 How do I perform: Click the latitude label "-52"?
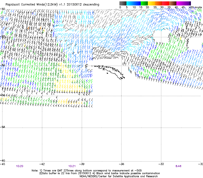point(2,36)
